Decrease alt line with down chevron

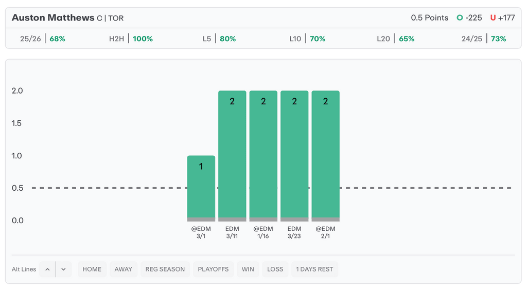click(x=63, y=269)
